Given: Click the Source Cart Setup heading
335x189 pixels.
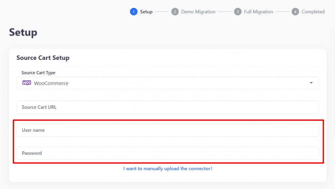Looking at the screenshot, I should [x=43, y=58].
